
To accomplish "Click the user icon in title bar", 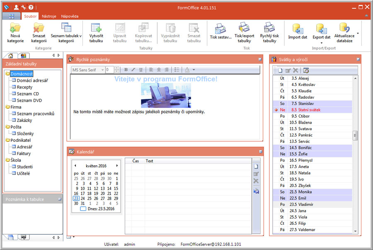I will (16, 7).
